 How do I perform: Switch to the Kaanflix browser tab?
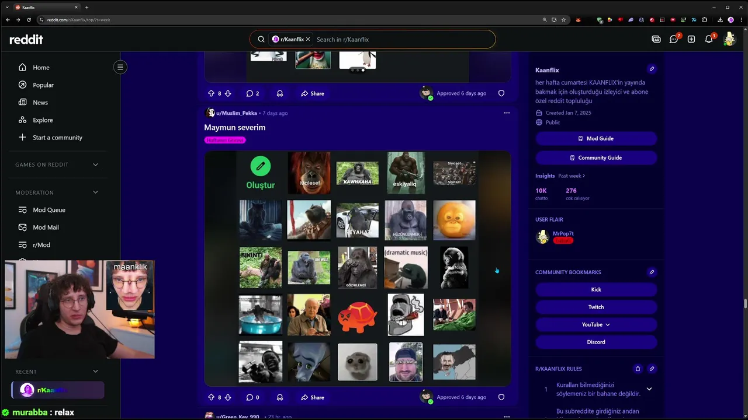[46, 7]
